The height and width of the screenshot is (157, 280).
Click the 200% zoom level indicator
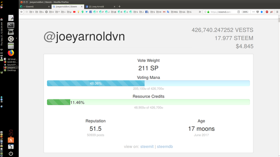(245, 12)
